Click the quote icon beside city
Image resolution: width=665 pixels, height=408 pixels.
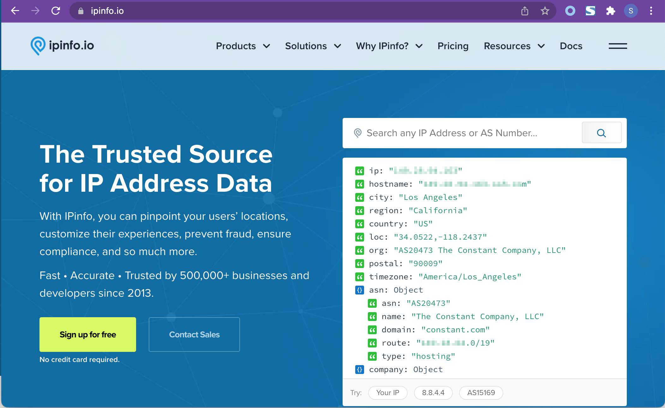(359, 197)
